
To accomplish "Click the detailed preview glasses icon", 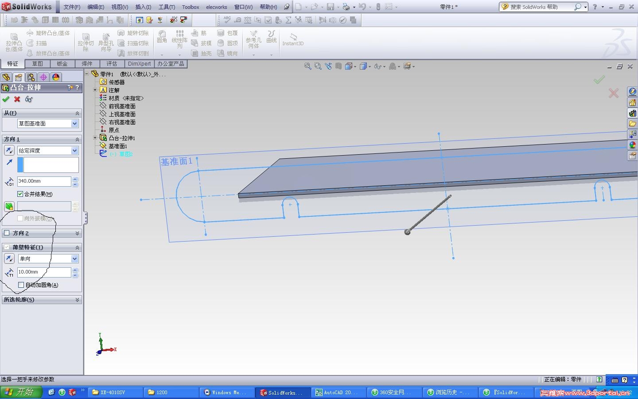I will [29, 99].
